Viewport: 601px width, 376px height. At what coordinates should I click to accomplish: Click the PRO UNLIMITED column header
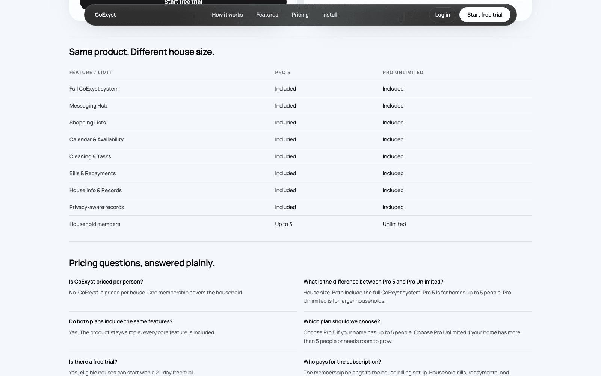point(403,73)
